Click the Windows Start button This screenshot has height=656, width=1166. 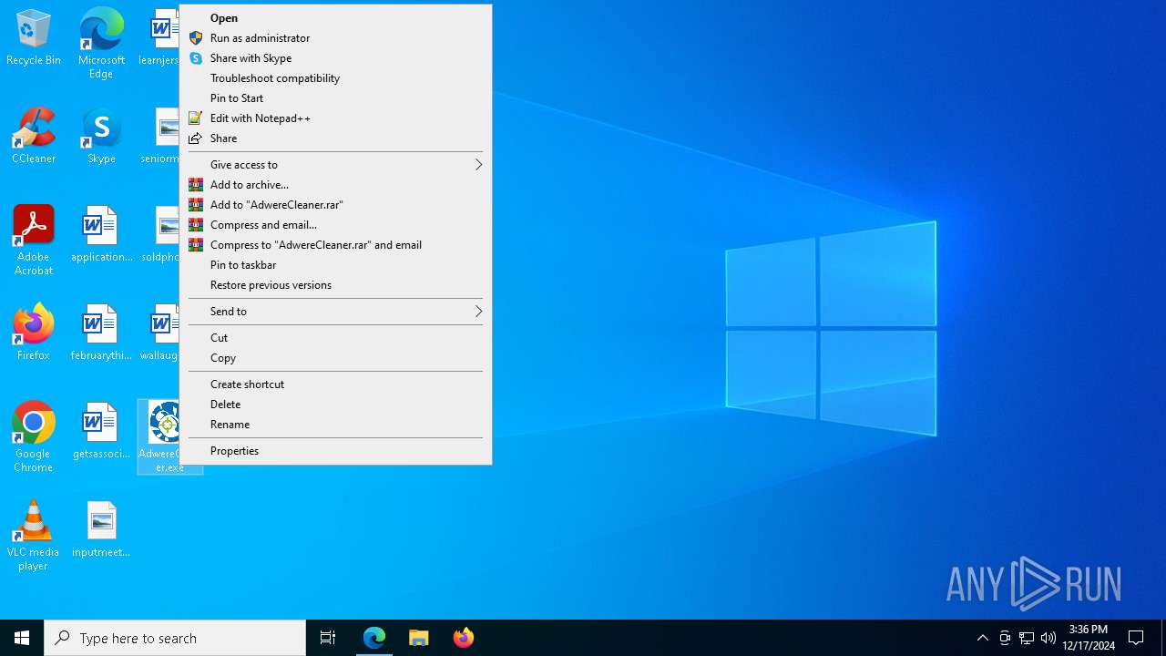click(22, 638)
